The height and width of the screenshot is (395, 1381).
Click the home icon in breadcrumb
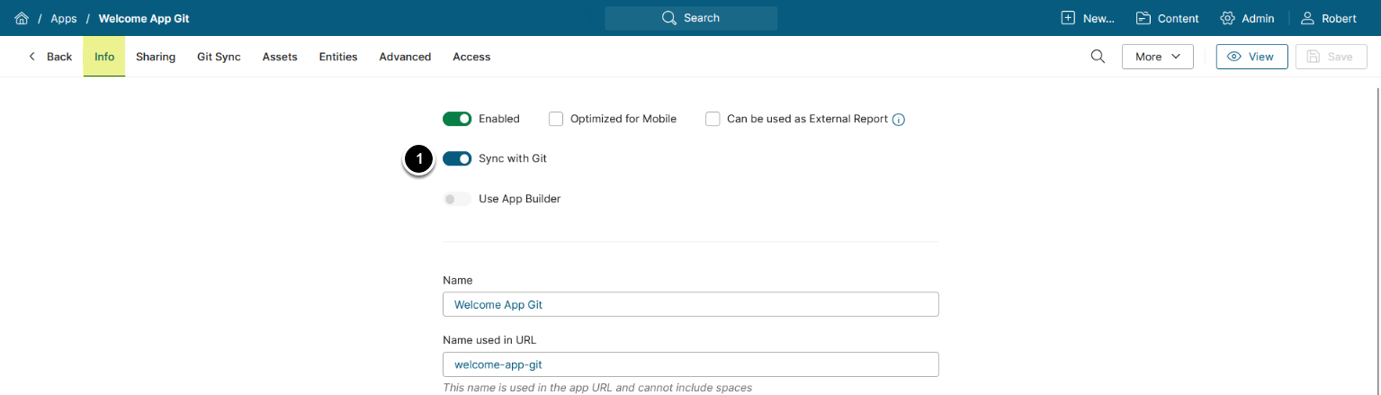coord(22,18)
